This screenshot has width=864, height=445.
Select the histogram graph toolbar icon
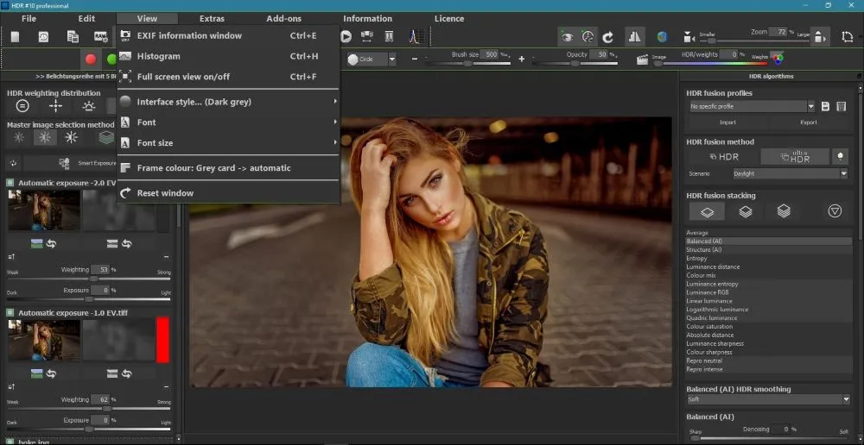pos(414,37)
